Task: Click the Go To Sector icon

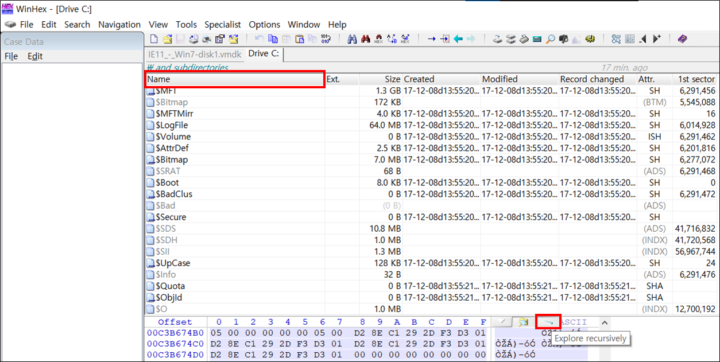Action: point(445,39)
